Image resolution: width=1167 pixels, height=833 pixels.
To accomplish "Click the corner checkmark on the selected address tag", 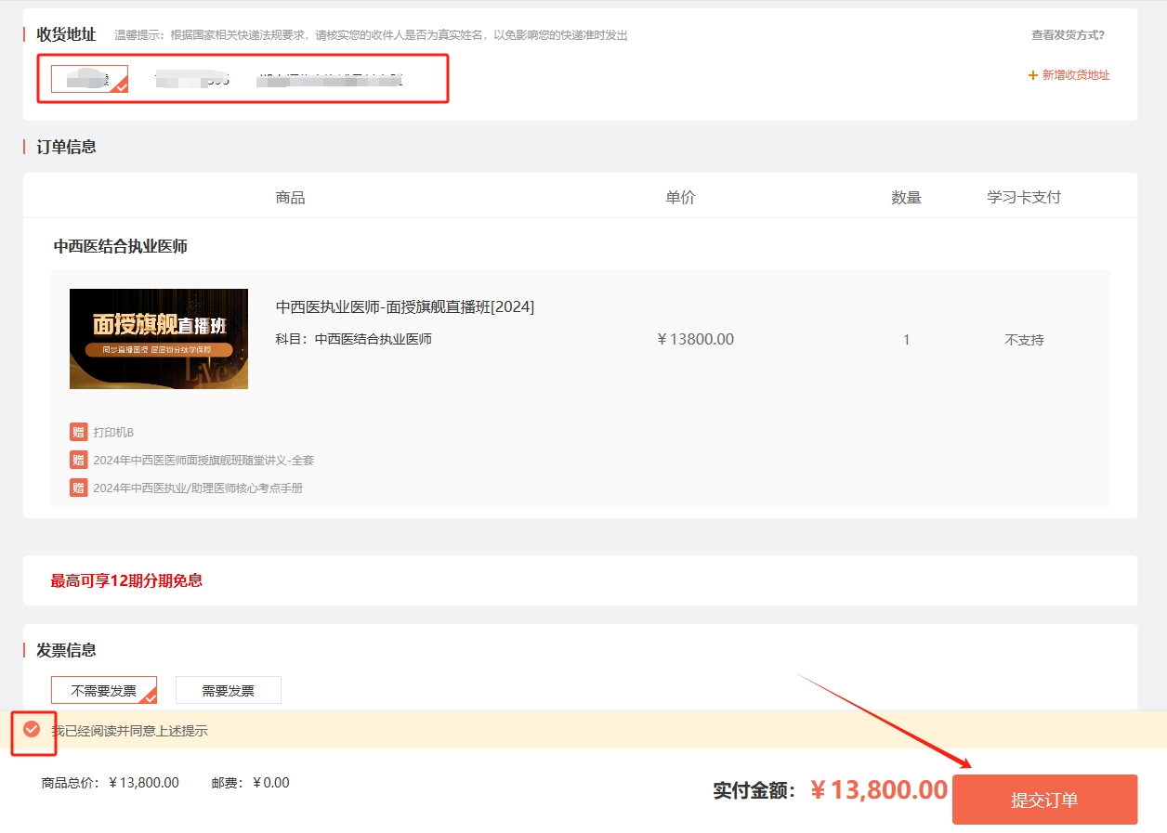I will [x=120, y=85].
